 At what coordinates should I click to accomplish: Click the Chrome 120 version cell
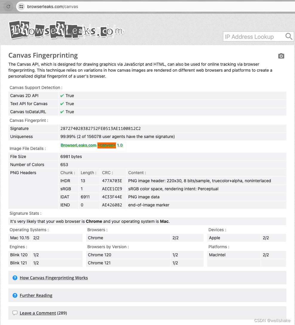pyautogui.click(x=128, y=255)
